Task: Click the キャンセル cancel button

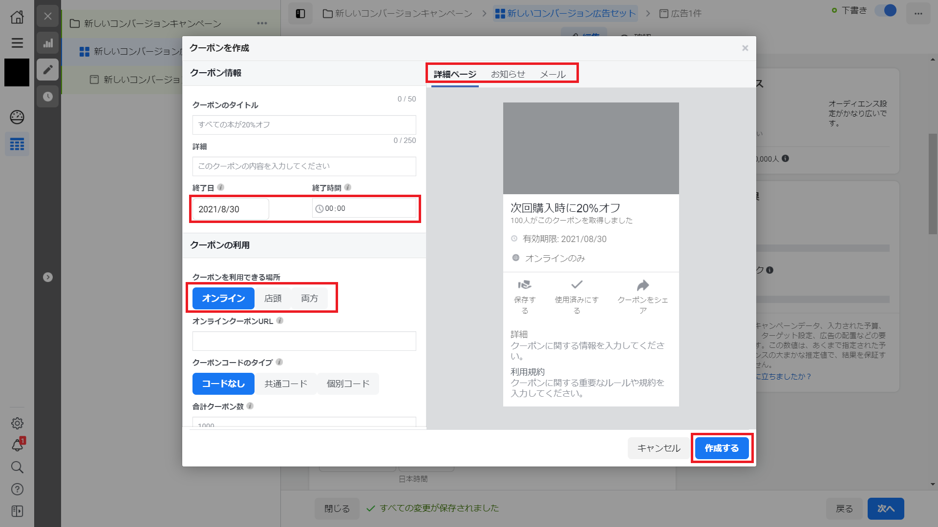Action: 658,448
